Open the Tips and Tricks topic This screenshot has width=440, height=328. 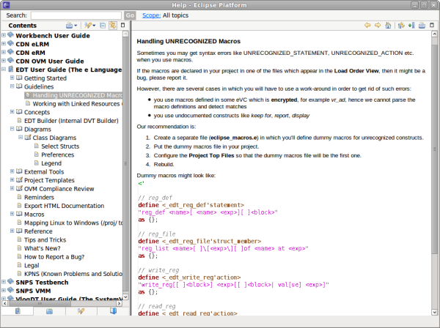(x=45, y=240)
